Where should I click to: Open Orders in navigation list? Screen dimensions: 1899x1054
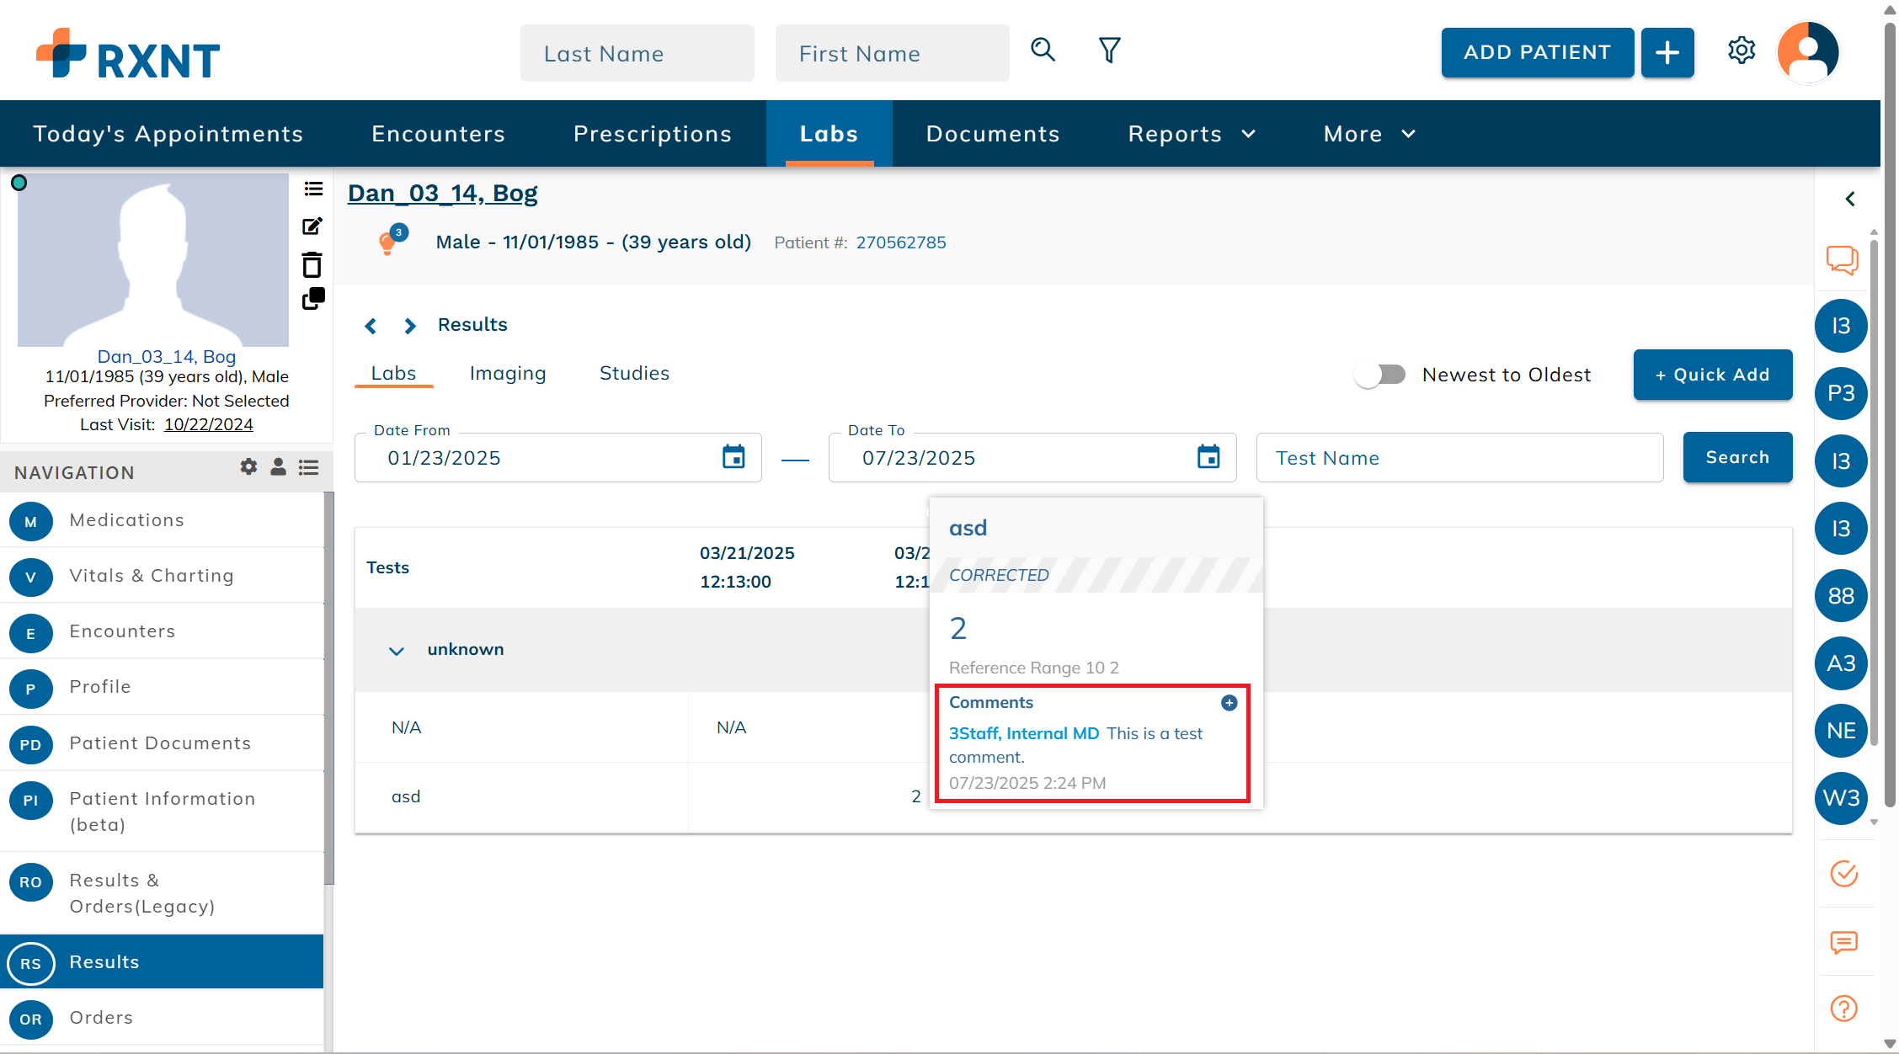101,1017
